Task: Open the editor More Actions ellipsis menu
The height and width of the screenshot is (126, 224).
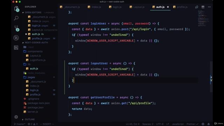Action: tap(209, 7)
